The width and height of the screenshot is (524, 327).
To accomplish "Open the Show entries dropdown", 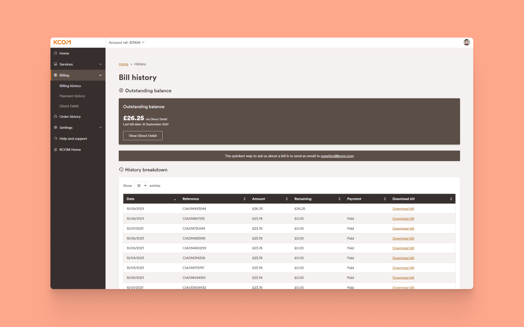I will (x=141, y=185).
